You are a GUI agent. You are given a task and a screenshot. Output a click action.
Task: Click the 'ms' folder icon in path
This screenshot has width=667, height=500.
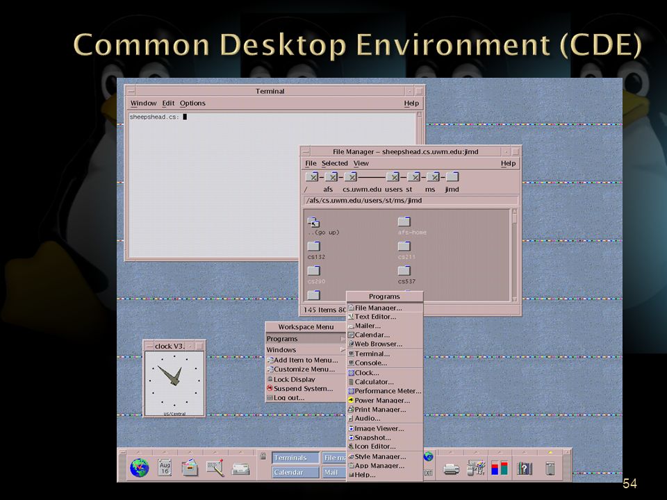433,177
